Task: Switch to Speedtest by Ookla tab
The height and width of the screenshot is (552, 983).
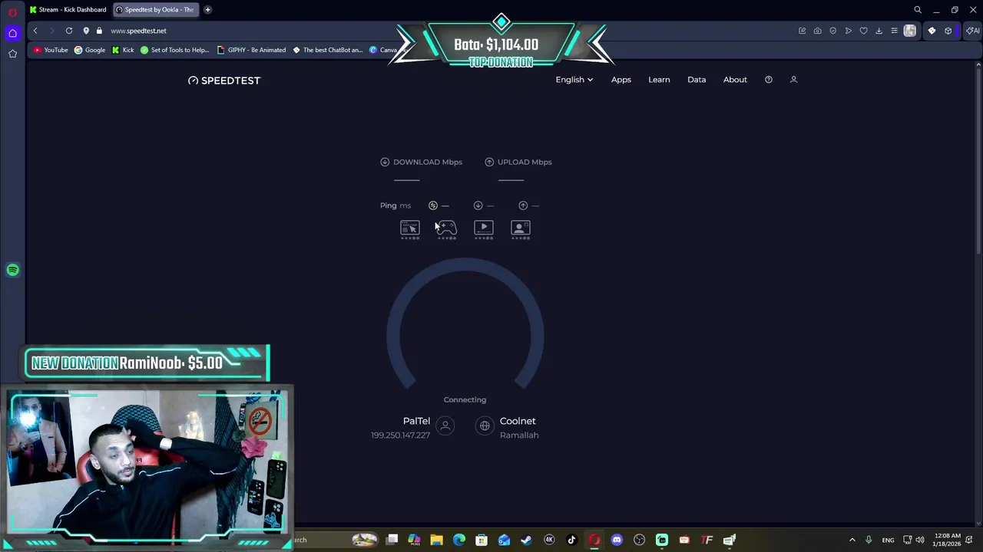Action: [x=155, y=10]
